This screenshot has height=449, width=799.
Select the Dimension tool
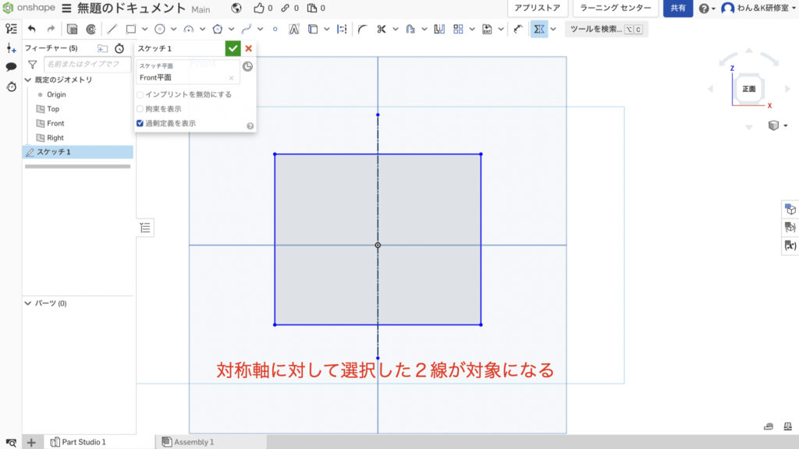tap(518, 29)
